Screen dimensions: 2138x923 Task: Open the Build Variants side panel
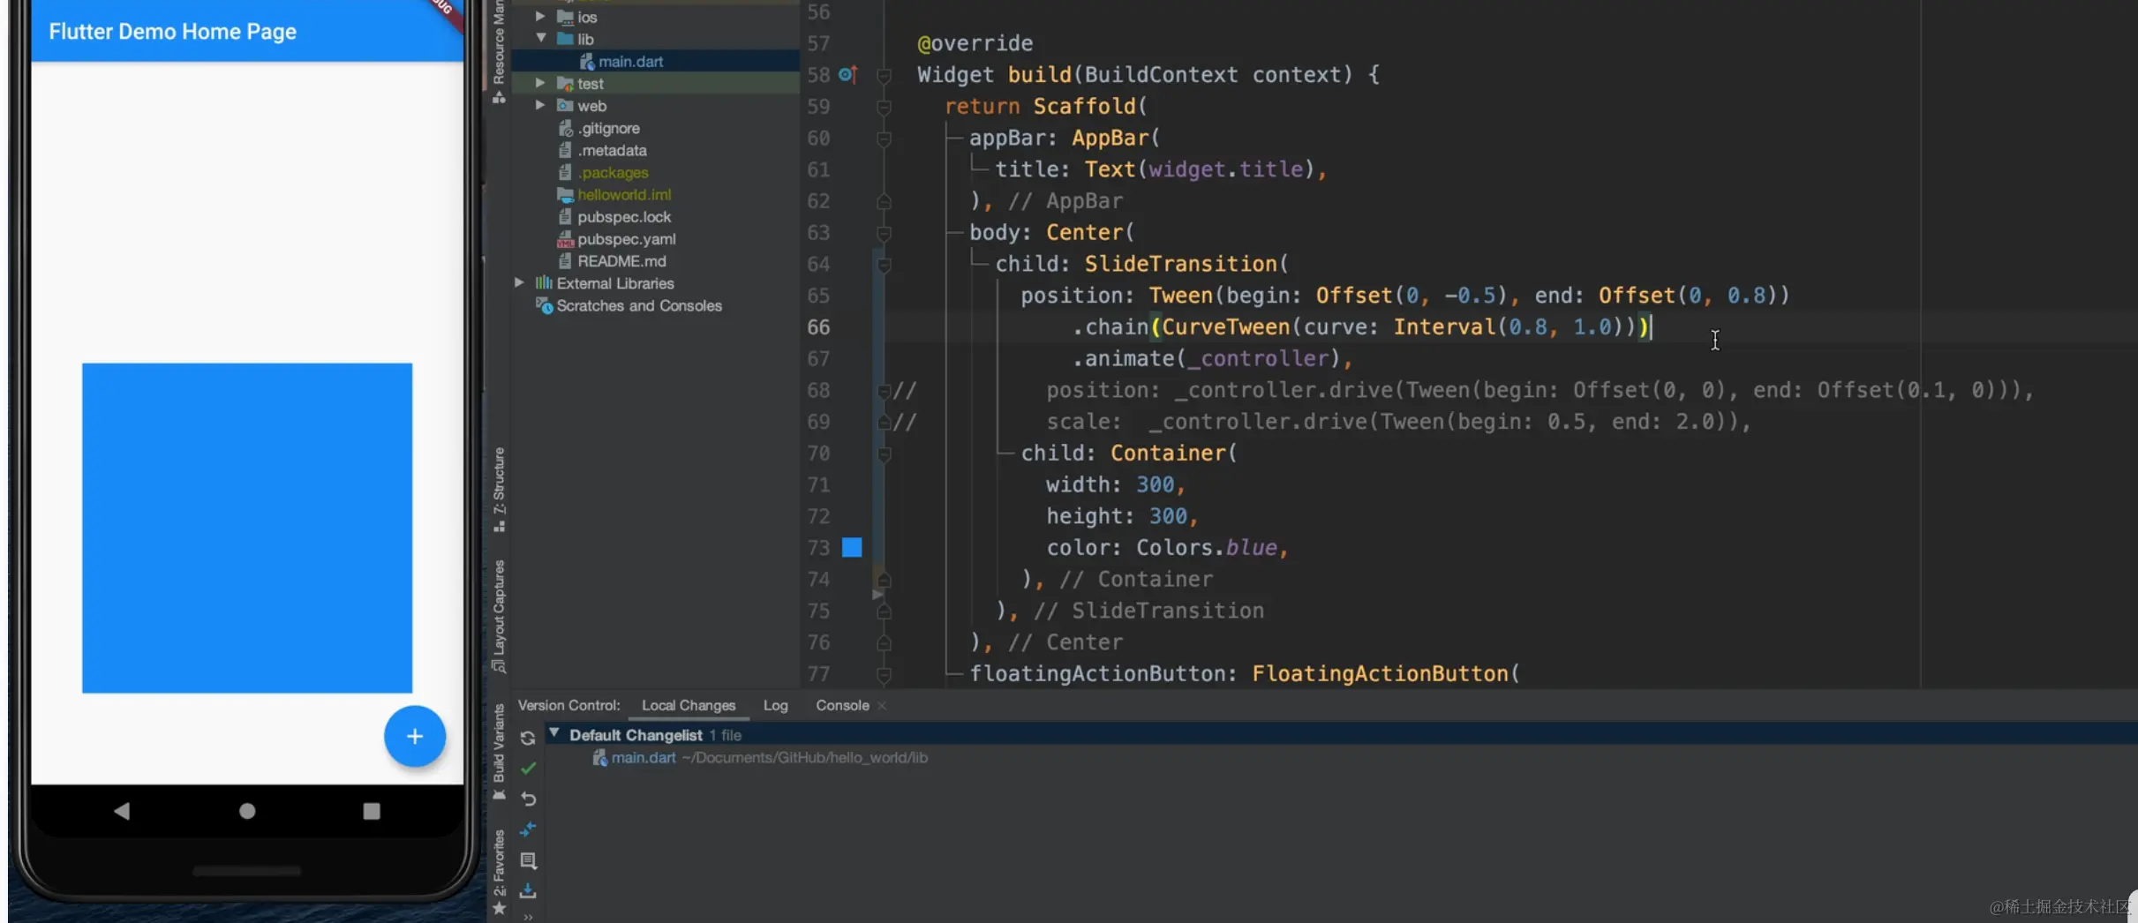pyautogui.click(x=499, y=751)
